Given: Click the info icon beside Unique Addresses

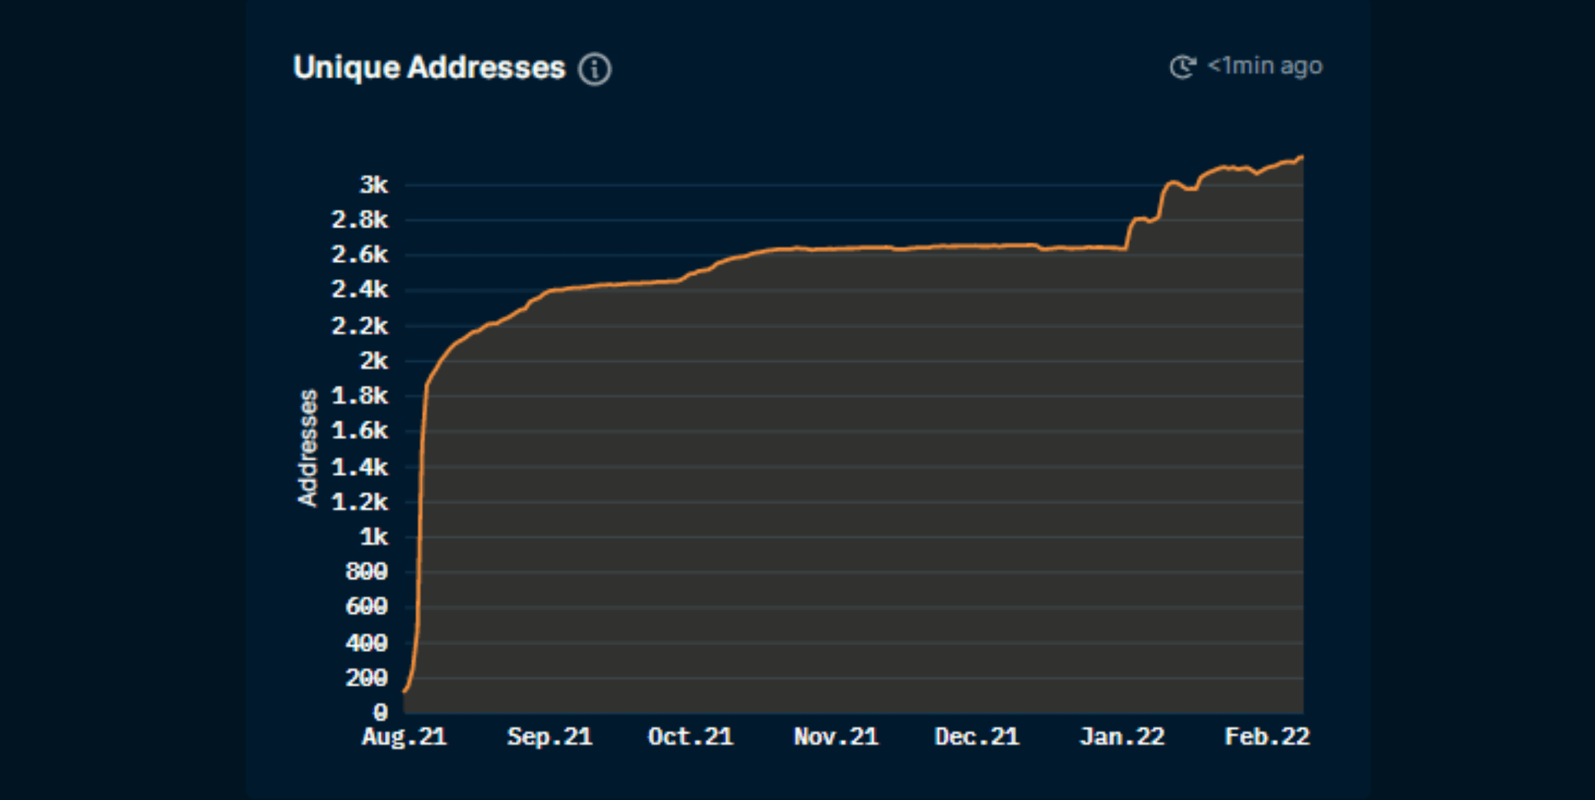Looking at the screenshot, I should pos(594,69).
